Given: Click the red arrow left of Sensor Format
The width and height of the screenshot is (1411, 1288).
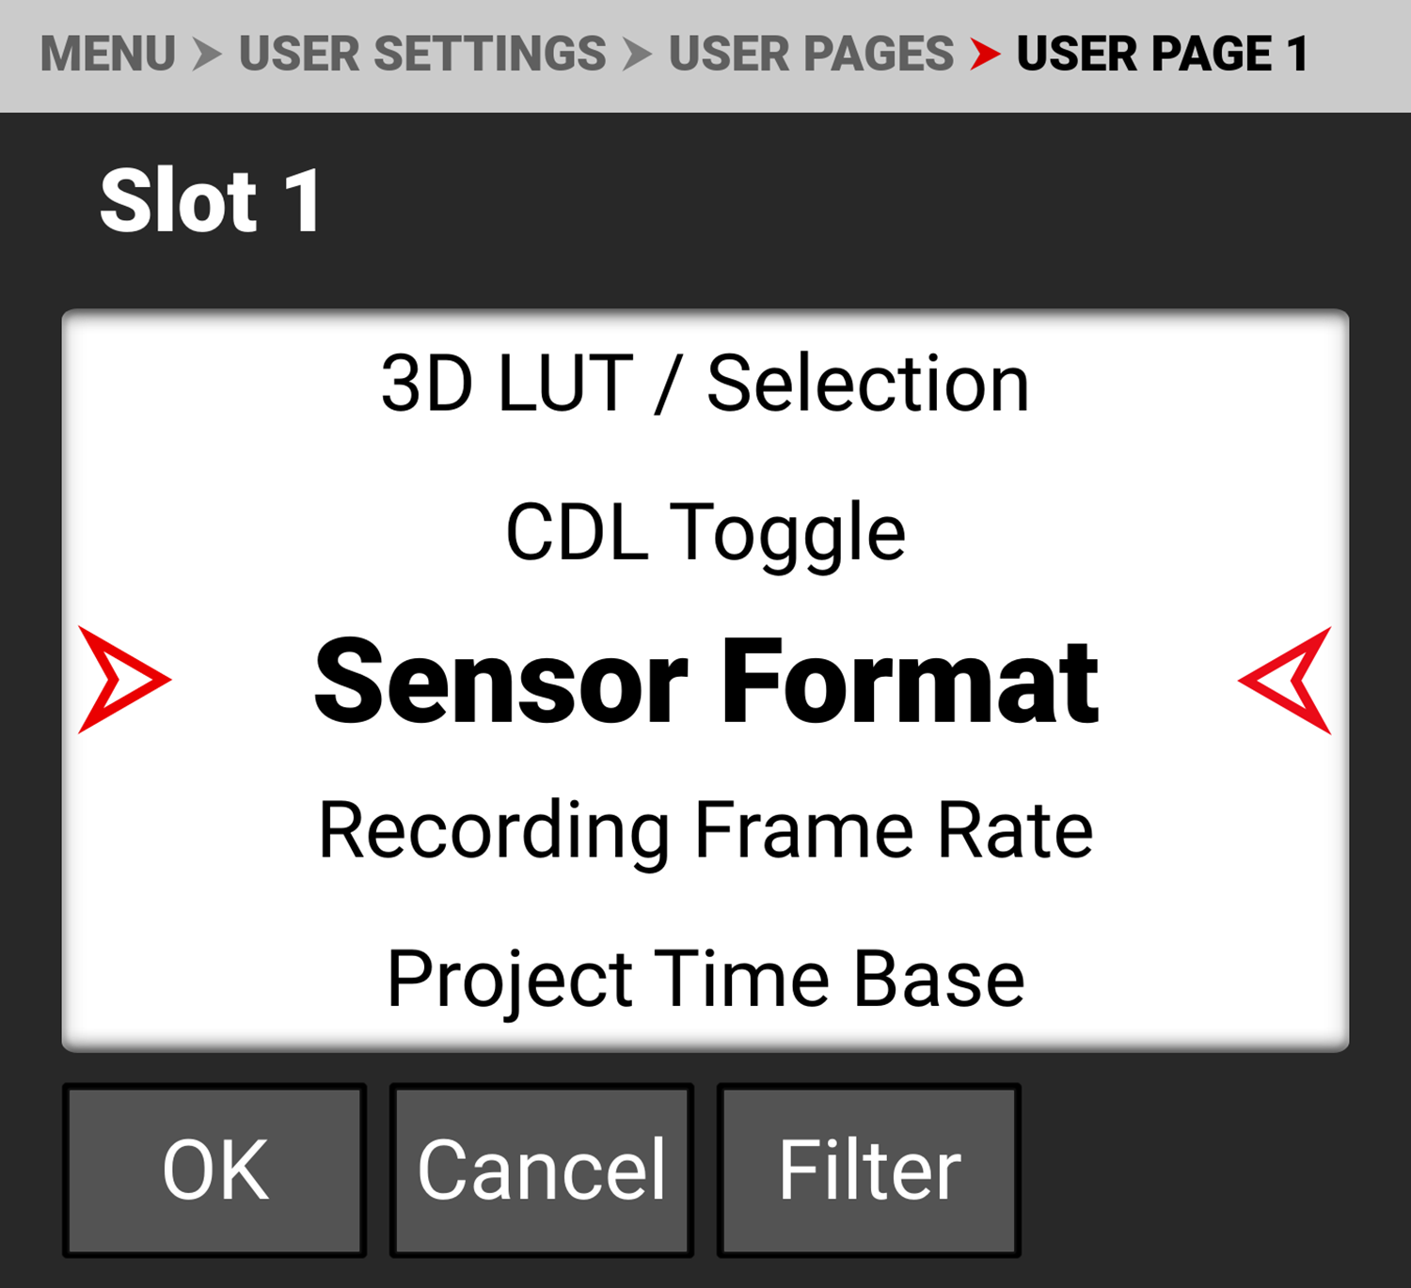Looking at the screenshot, I should click(122, 680).
